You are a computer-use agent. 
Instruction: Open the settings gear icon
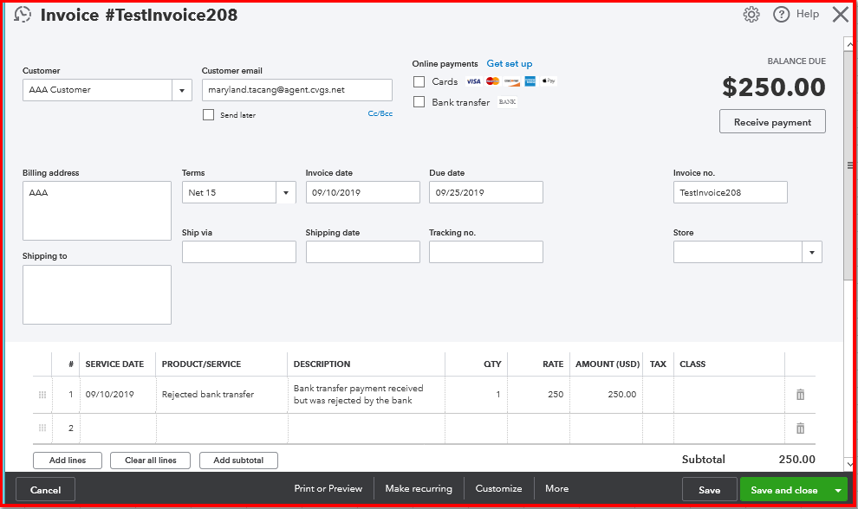(751, 14)
